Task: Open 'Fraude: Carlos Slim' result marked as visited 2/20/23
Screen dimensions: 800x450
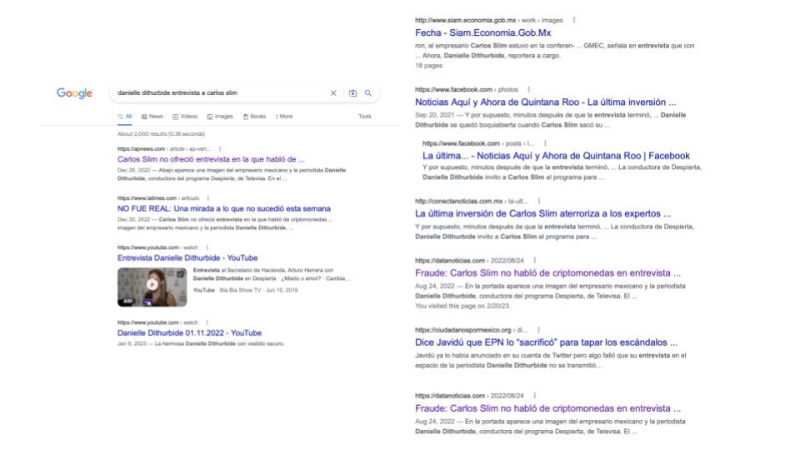Action: (548, 273)
